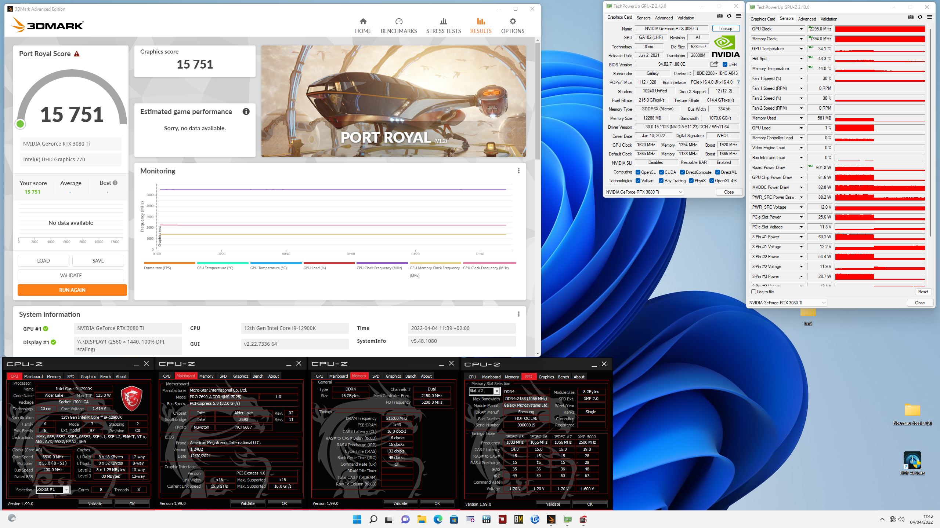Open the BENCHMARKS section in 3DMark
This screenshot has width=940, height=528.
[x=399, y=26]
